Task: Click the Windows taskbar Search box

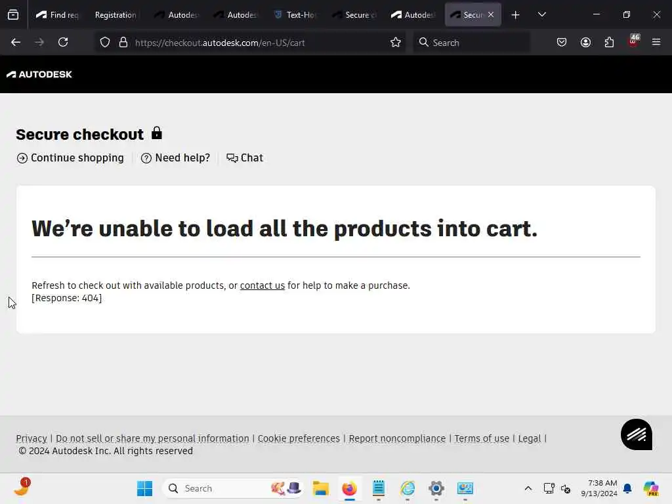Action: point(234,488)
